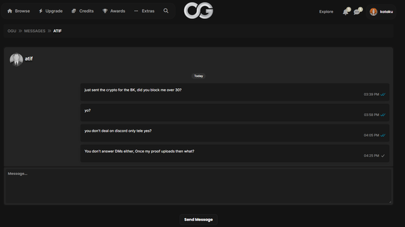The image size is (405, 227).
Task: Select the message about crypto for the BK
Action: 235,92
